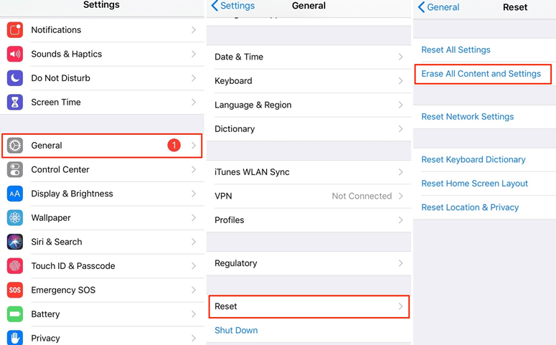Open the VPN Not Connected row
Viewport: 556px width, 345px height.
(x=309, y=196)
